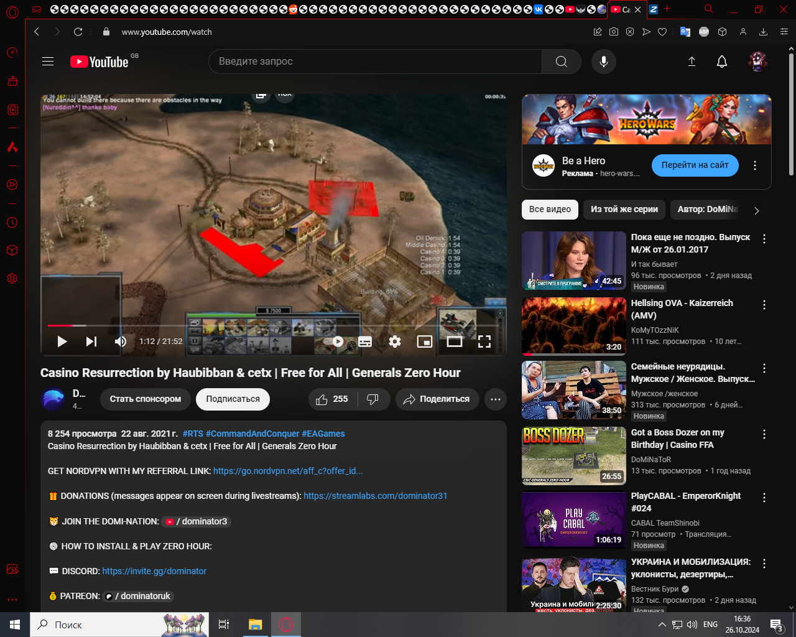Seek within the video progress bar

point(274,325)
